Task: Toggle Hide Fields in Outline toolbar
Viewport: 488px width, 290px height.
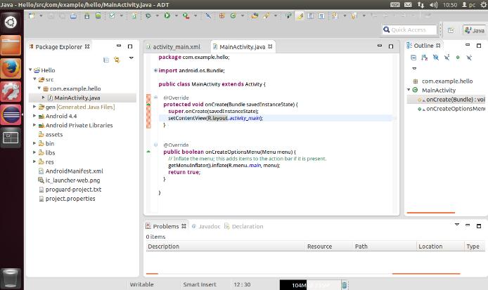Action: click(435, 58)
